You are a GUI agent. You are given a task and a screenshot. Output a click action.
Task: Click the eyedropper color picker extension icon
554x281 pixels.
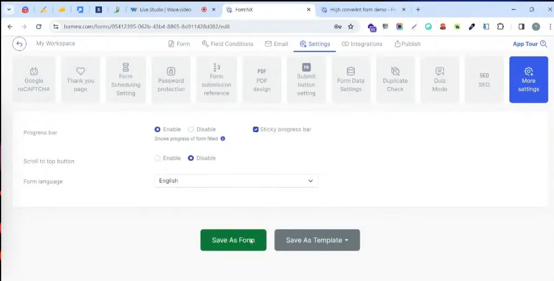tap(472, 26)
